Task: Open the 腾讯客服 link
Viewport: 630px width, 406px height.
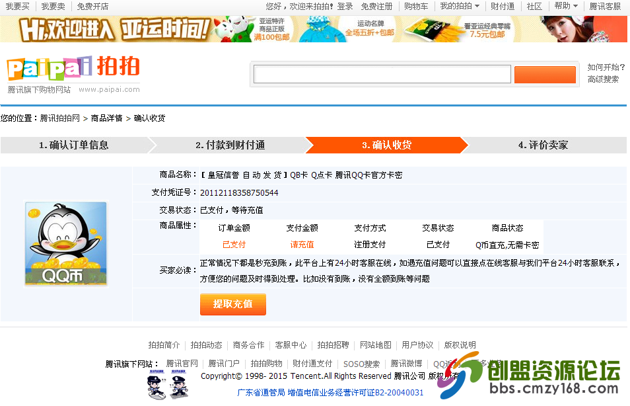Action: pos(605,7)
